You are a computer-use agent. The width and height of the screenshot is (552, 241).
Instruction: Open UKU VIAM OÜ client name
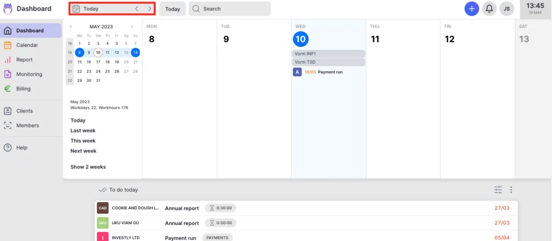(x=126, y=223)
